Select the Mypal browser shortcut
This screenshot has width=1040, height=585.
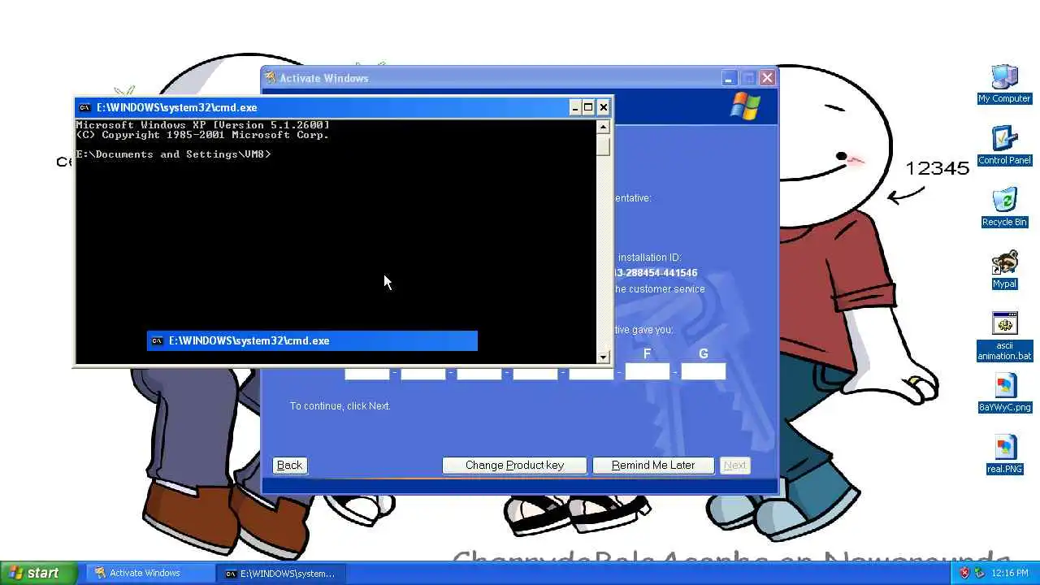tap(1004, 270)
